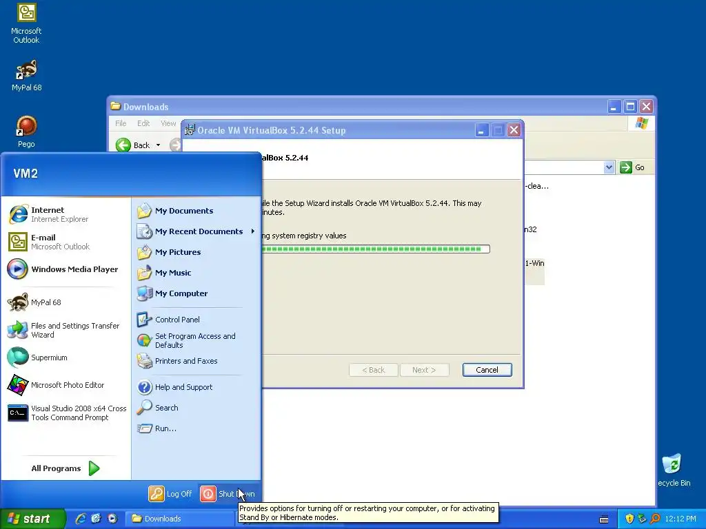Open Microsoft Outlook desktop icon
Screen dimensions: 706x529
(x=26, y=23)
